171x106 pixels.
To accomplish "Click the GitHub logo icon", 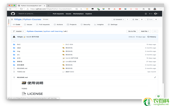I will coord(13,14).
